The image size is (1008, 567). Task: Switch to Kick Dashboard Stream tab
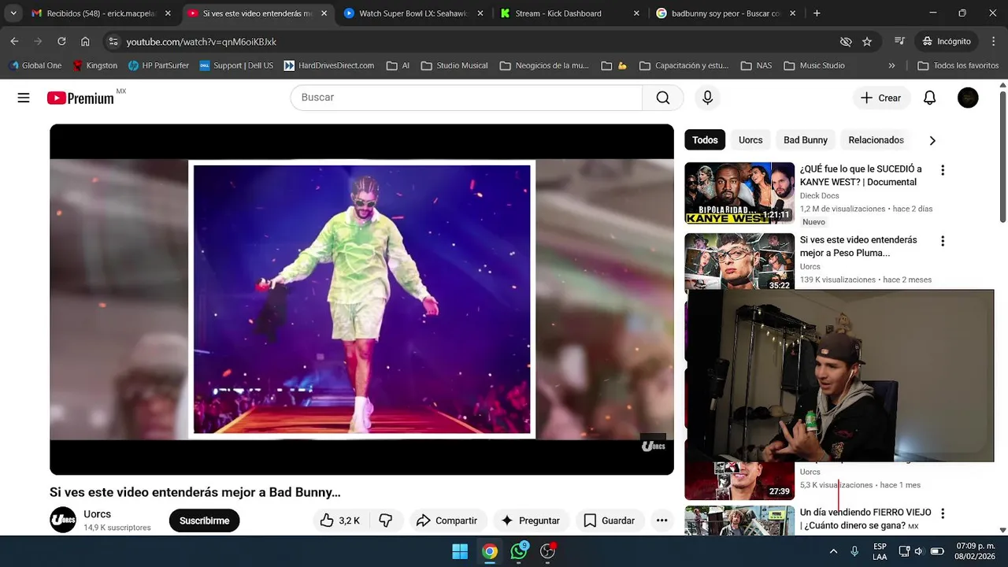coord(569,13)
